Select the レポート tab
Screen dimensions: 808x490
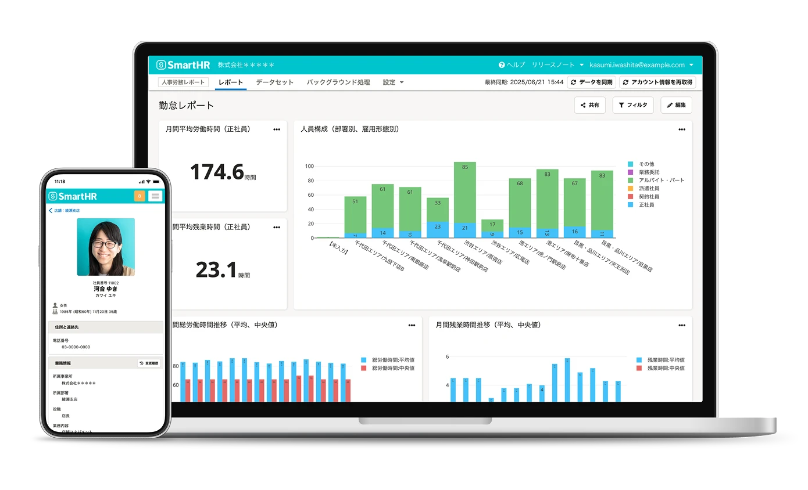point(231,82)
